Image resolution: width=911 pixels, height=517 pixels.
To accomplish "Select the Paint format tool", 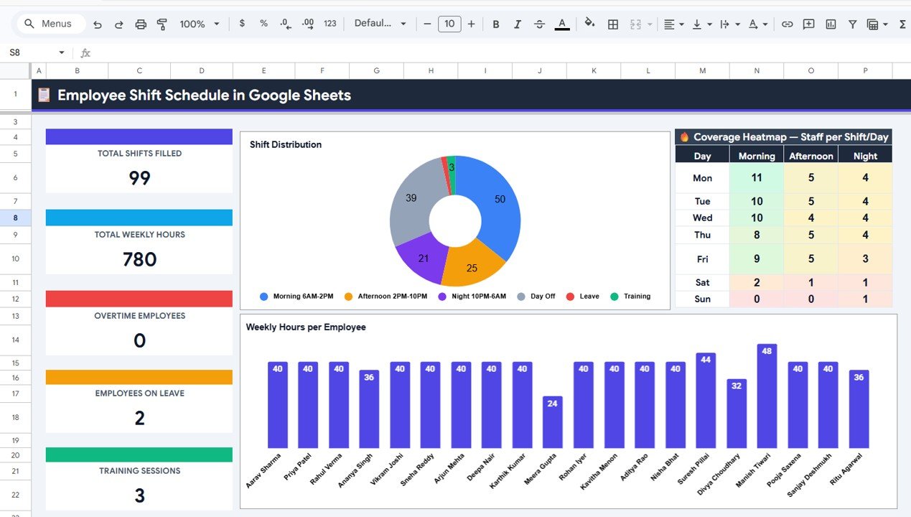I will 162,24.
